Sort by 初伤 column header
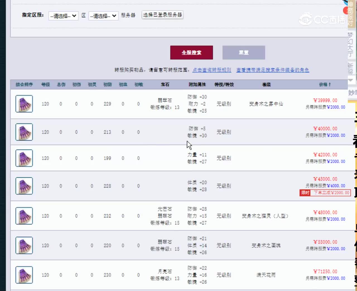The image size is (357, 291). [x=76, y=85]
